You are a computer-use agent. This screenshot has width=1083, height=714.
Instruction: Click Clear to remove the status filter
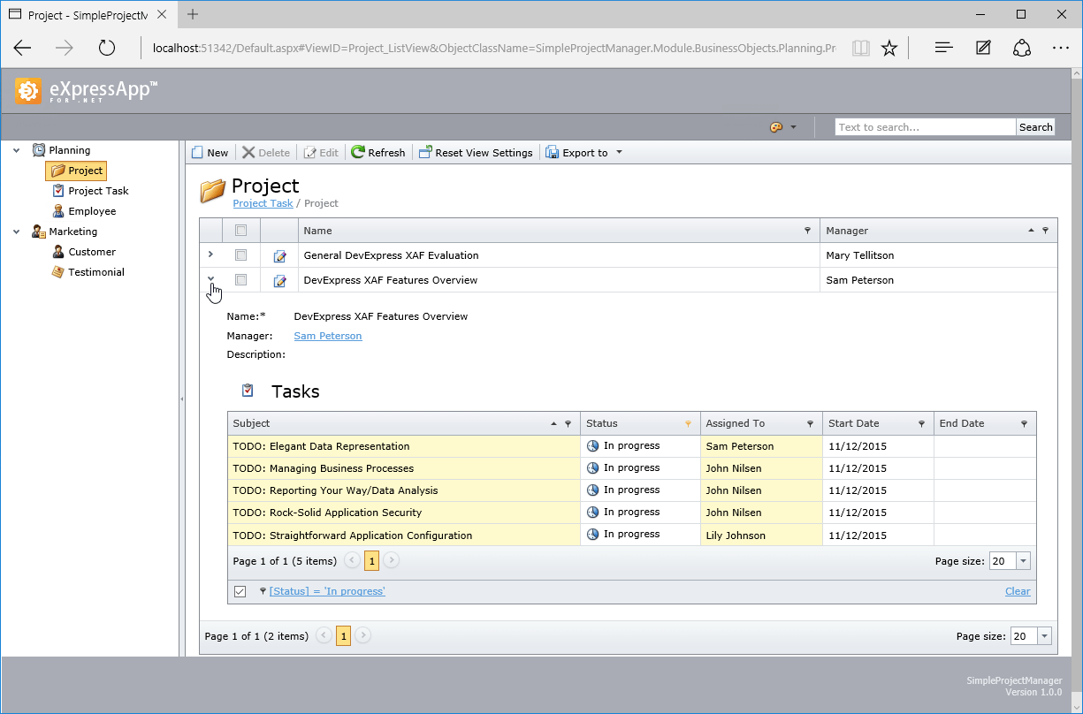[1018, 591]
